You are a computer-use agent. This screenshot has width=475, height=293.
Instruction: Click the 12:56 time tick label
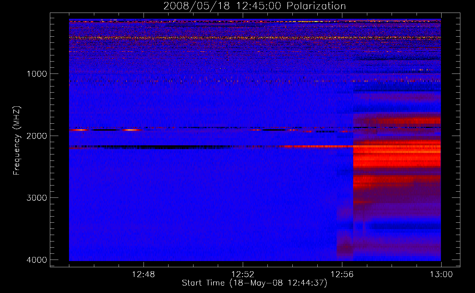coord(342,275)
